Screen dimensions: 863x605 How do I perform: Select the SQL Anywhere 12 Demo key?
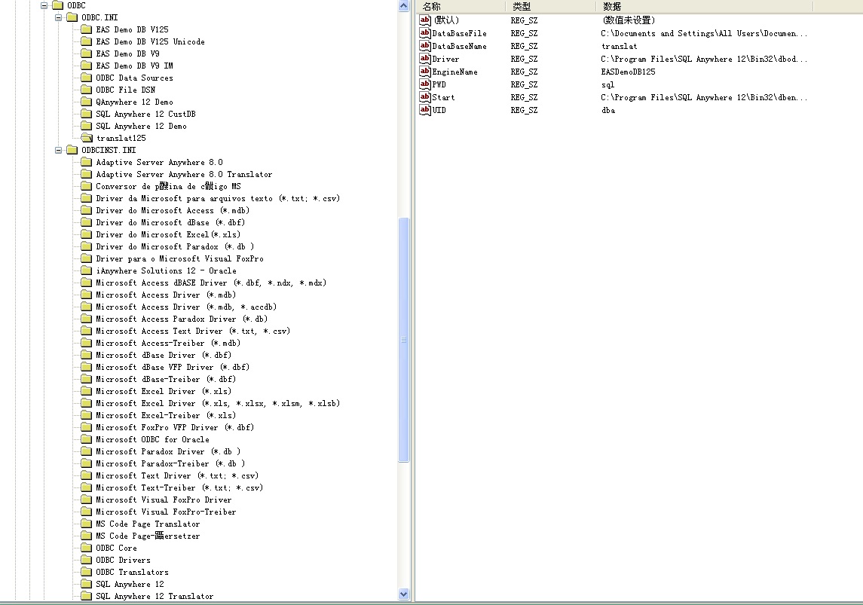142,126
